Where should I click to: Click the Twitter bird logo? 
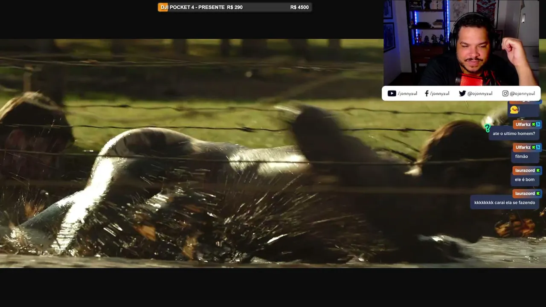pyautogui.click(x=462, y=93)
